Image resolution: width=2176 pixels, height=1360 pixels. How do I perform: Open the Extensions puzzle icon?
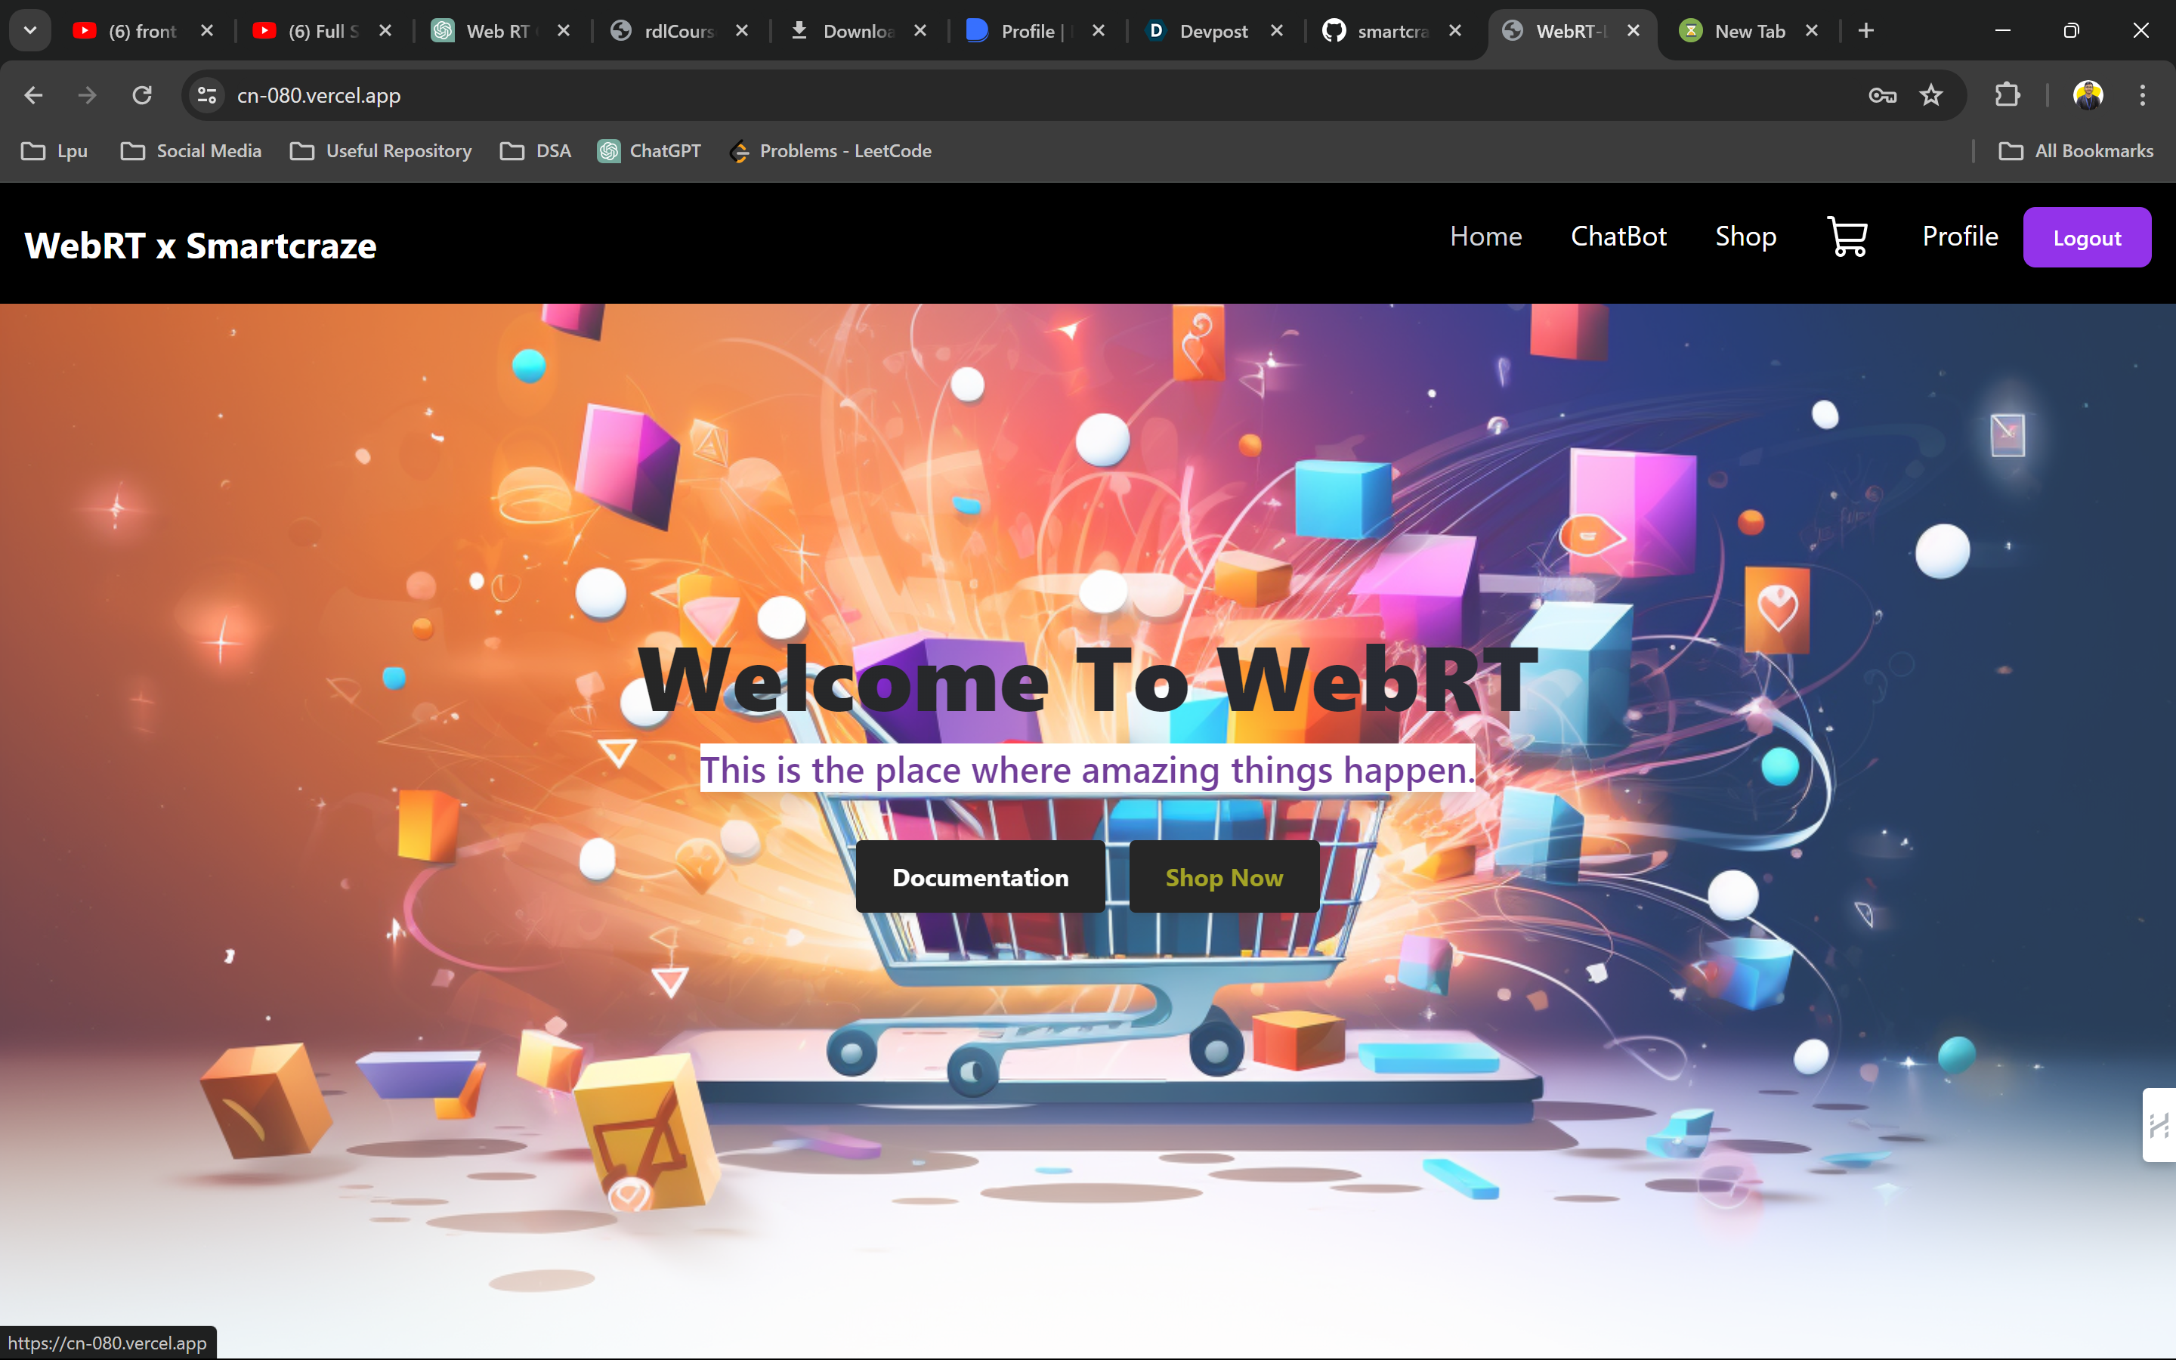[2007, 95]
